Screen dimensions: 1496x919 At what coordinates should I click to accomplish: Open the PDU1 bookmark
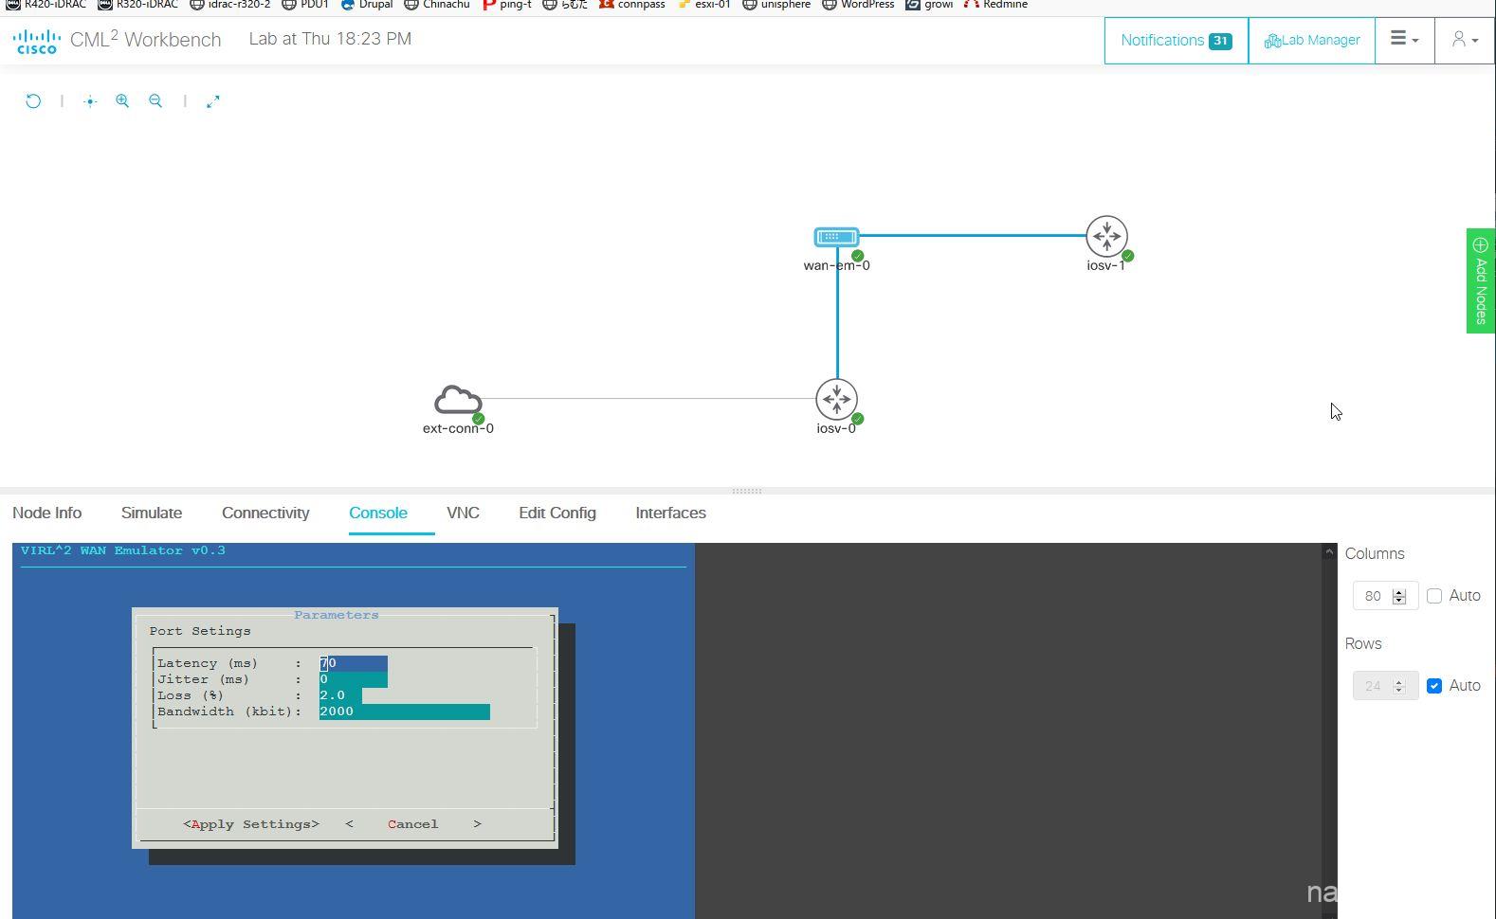pos(305,5)
